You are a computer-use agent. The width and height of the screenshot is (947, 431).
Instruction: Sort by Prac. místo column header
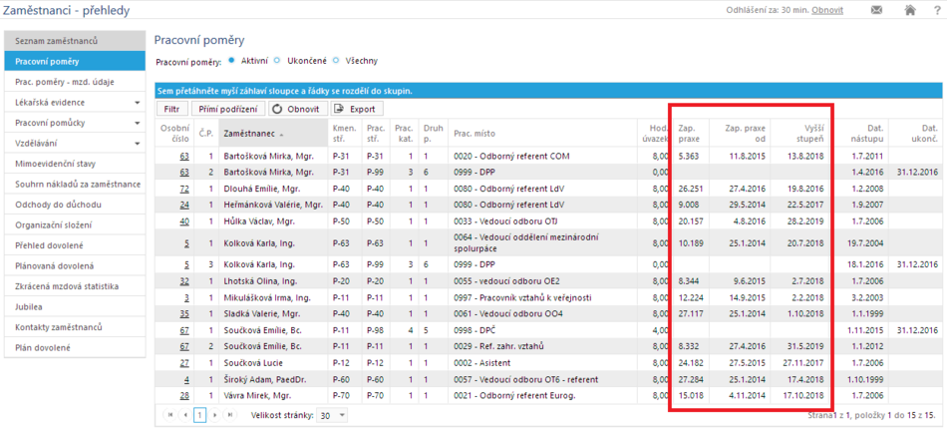[543, 133]
